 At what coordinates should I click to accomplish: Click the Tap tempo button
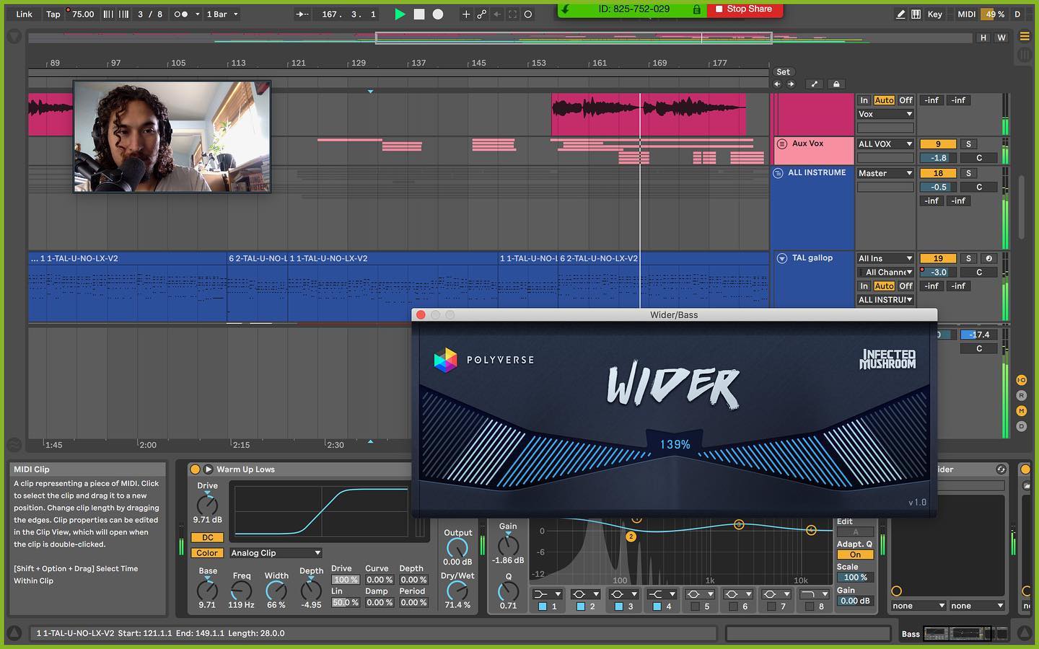(53, 14)
